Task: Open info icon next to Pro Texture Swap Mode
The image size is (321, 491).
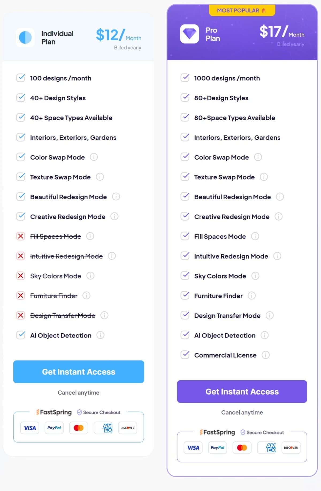Action: [x=264, y=177]
